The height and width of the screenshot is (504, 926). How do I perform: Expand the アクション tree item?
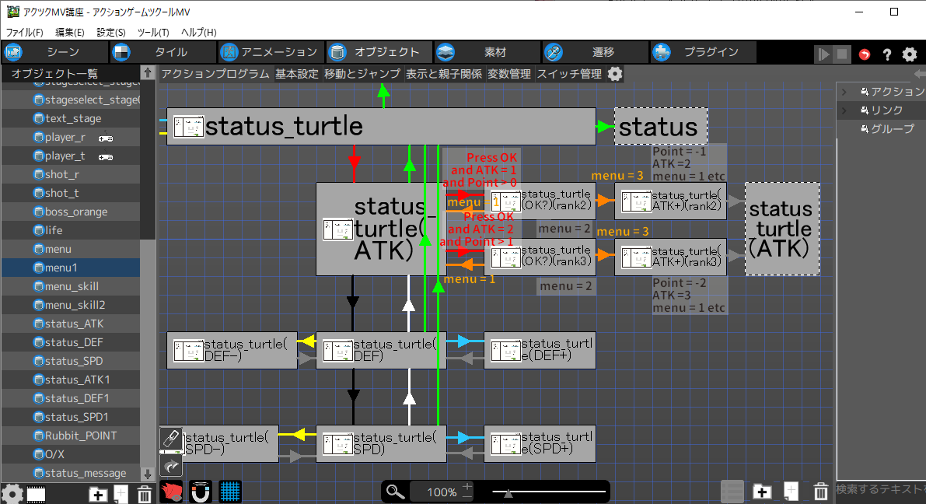[844, 92]
